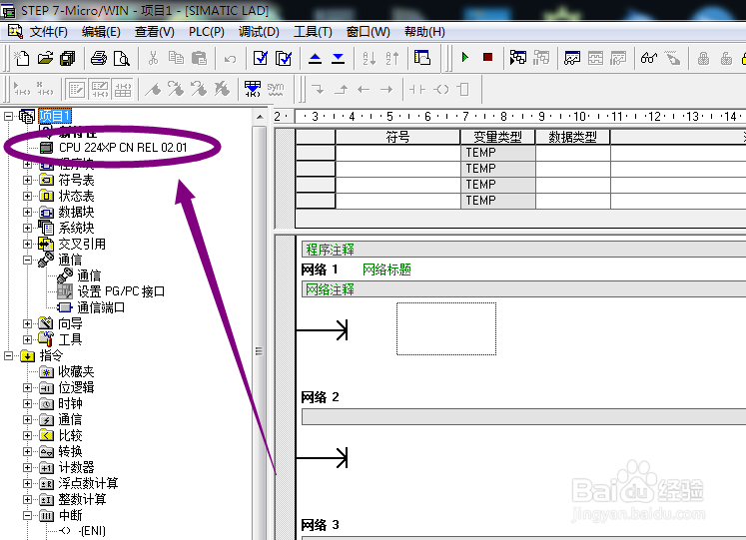Insert a contact with toolbar icon

(x=417, y=89)
